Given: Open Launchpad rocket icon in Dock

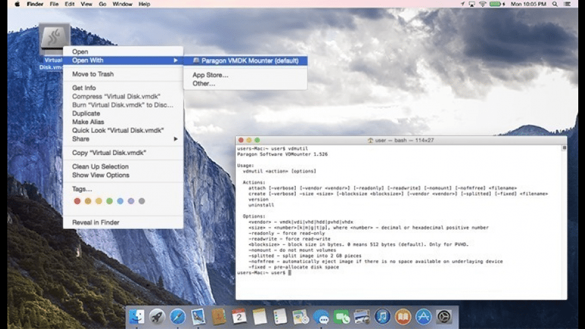Looking at the screenshot, I should 157,317.
